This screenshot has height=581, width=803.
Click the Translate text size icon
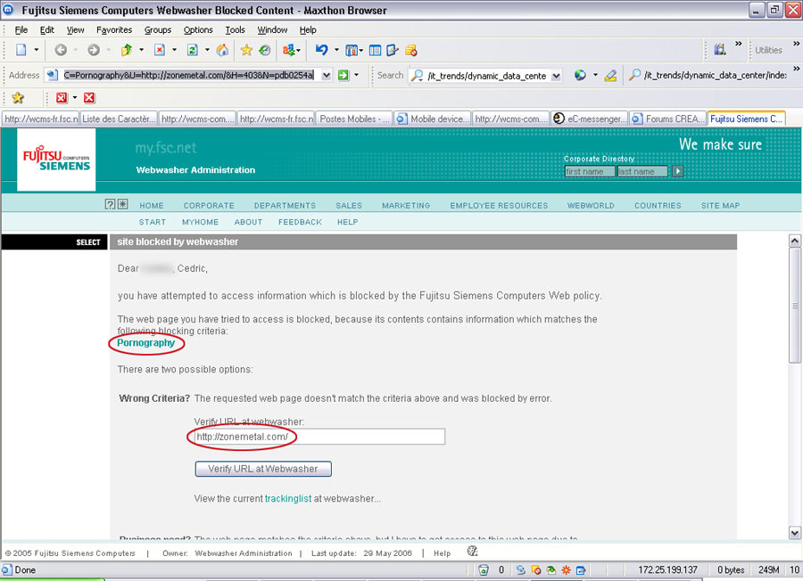tap(288, 50)
